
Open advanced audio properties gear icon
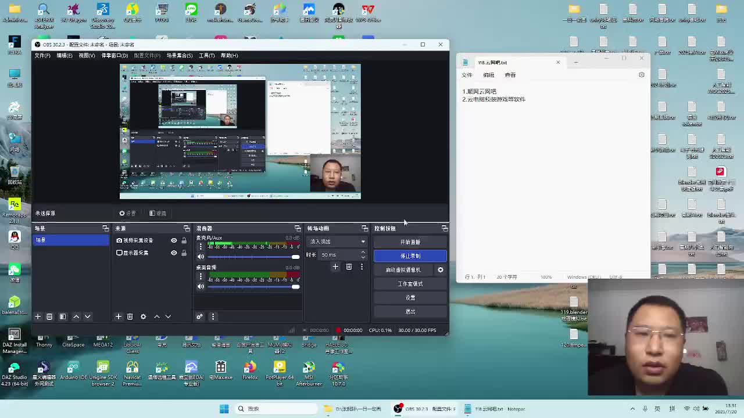click(199, 316)
